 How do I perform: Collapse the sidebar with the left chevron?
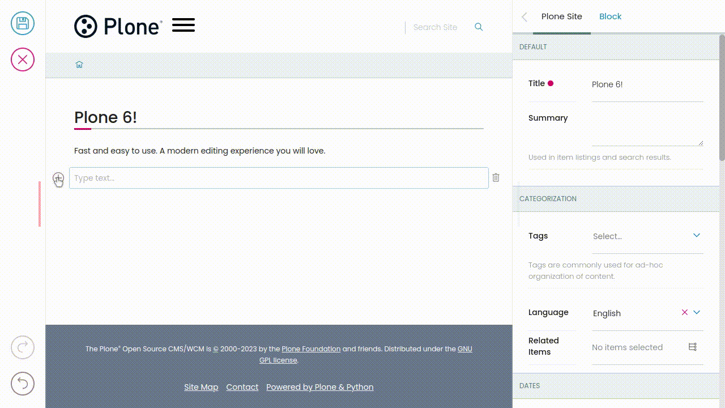point(524,17)
